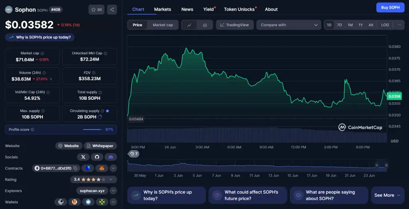Click the Total supply info icon
The width and height of the screenshot is (409, 209).
(x=100, y=92)
